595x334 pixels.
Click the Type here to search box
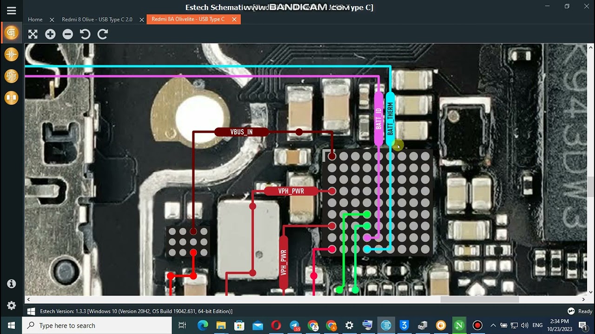[x=97, y=325]
